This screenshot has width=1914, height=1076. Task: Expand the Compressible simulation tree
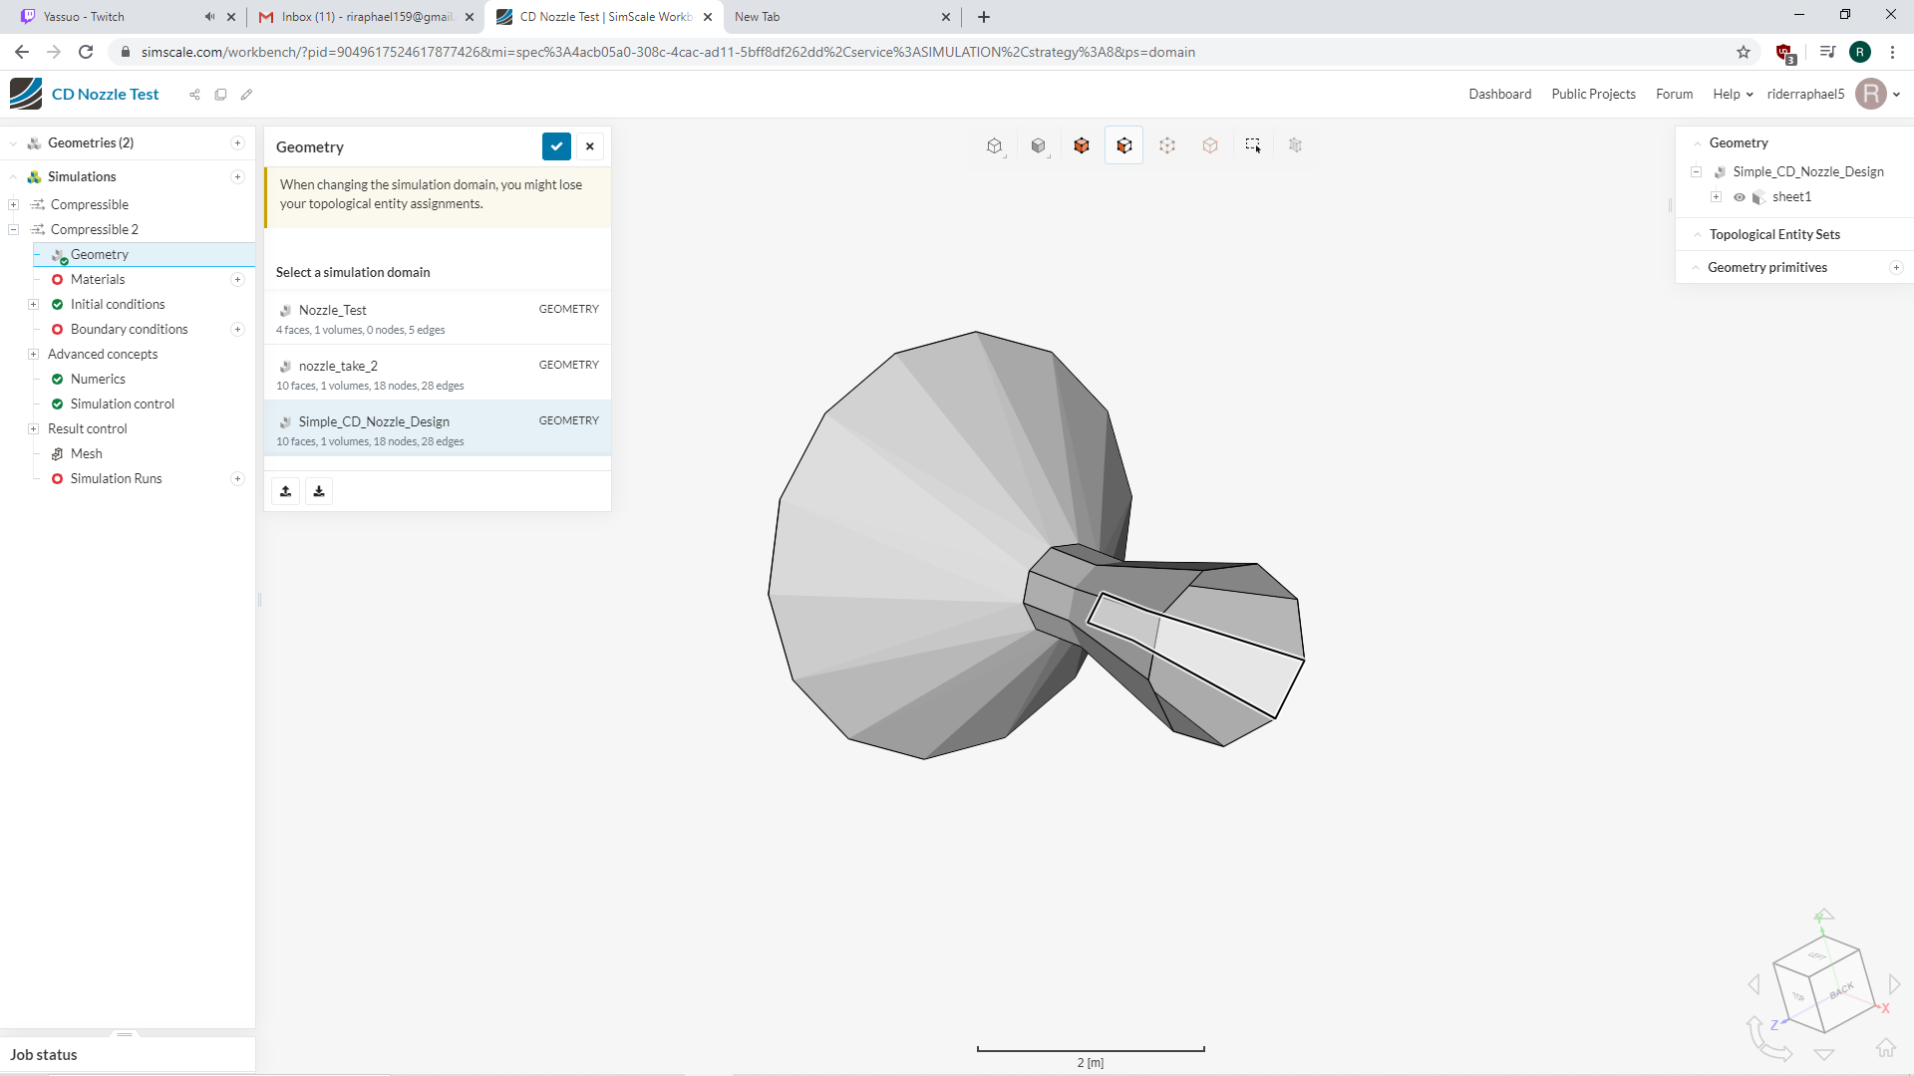[14, 205]
